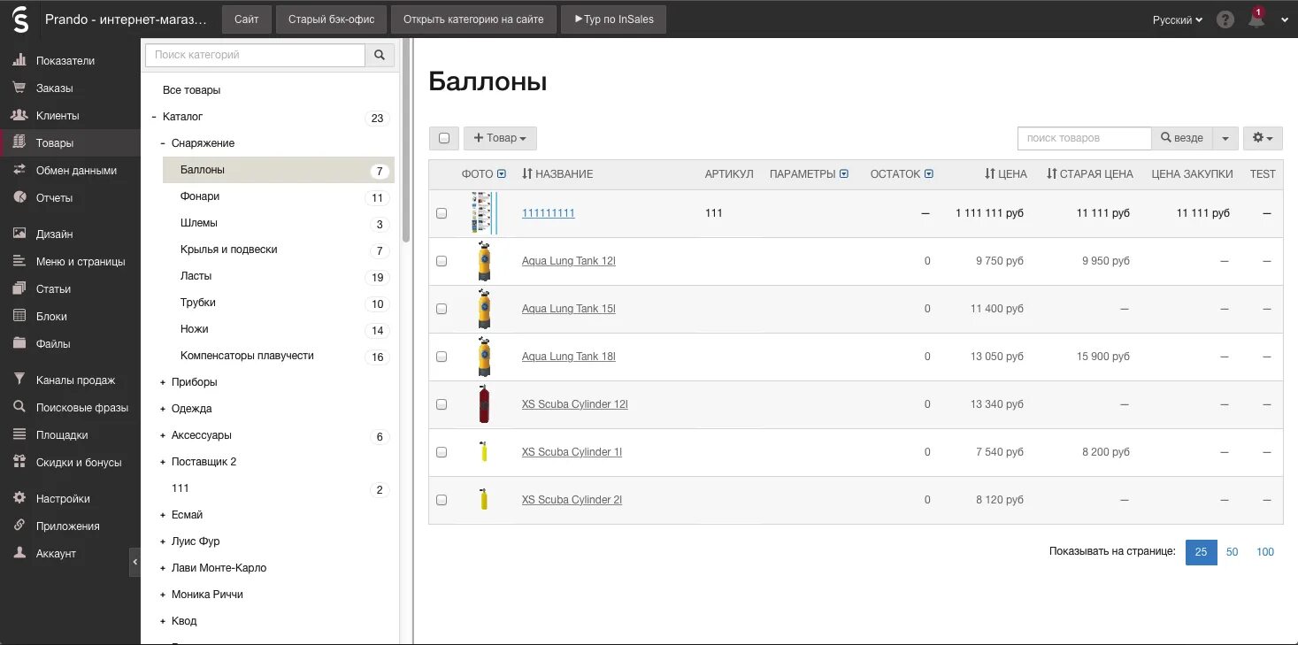Open the Товар add dropdown
This screenshot has height=645, width=1298.
(500, 138)
